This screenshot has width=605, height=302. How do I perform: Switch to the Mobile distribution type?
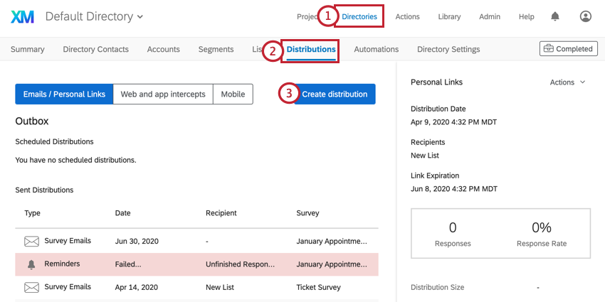[233, 94]
